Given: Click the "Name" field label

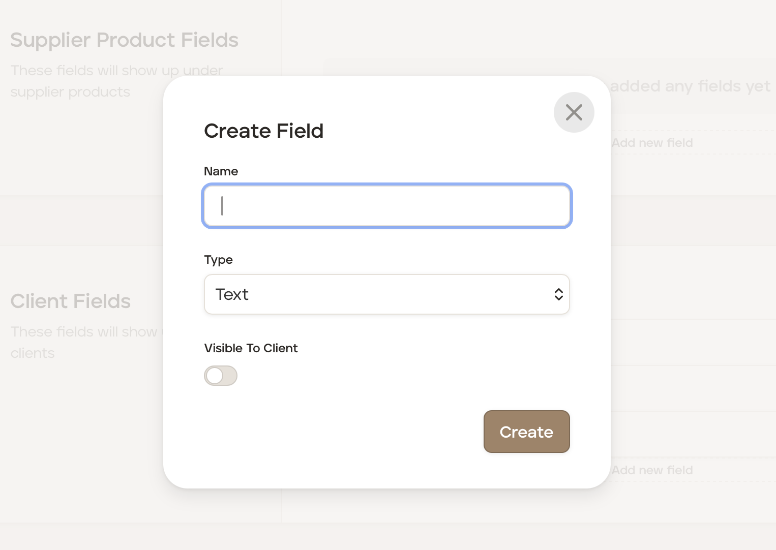Looking at the screenshot, I should tap(221, 171).
